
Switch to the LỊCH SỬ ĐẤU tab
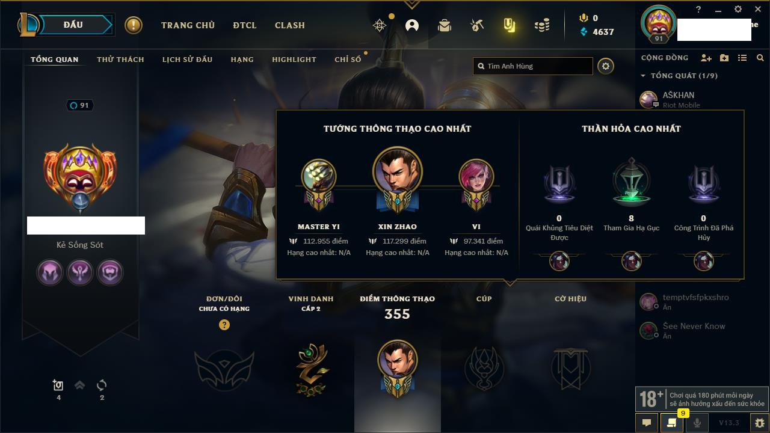click(187, 60)
